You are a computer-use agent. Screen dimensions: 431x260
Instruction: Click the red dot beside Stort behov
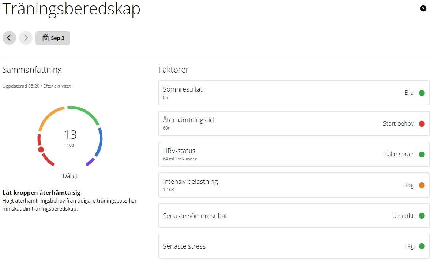click(x=421, y=124)
